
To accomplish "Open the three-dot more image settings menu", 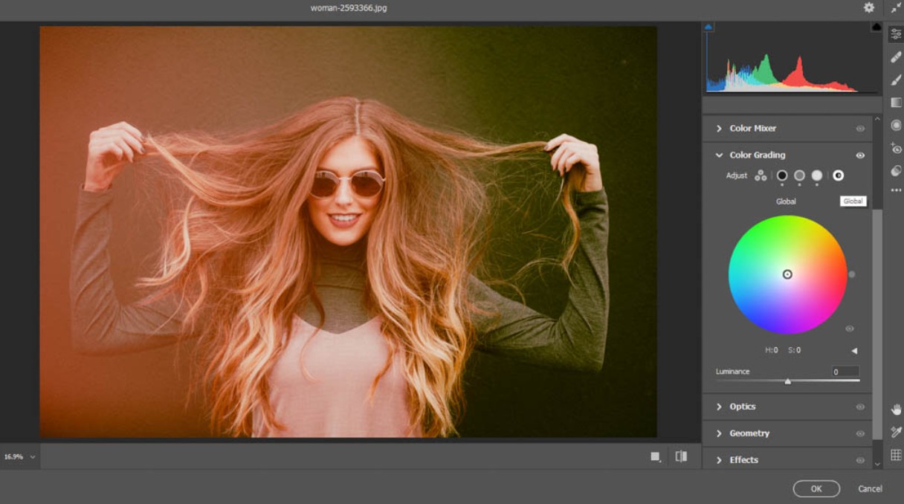I will point(896,190).
